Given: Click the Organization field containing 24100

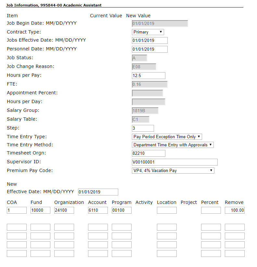Looking at the screenshot, I should click(x=64, y=210).
